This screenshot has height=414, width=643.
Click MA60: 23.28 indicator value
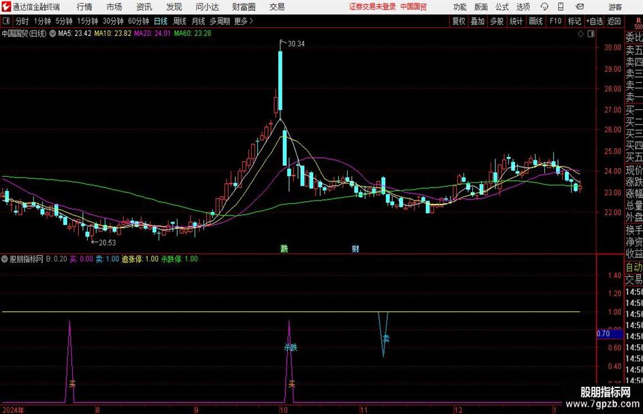click(x=193, y=33)
